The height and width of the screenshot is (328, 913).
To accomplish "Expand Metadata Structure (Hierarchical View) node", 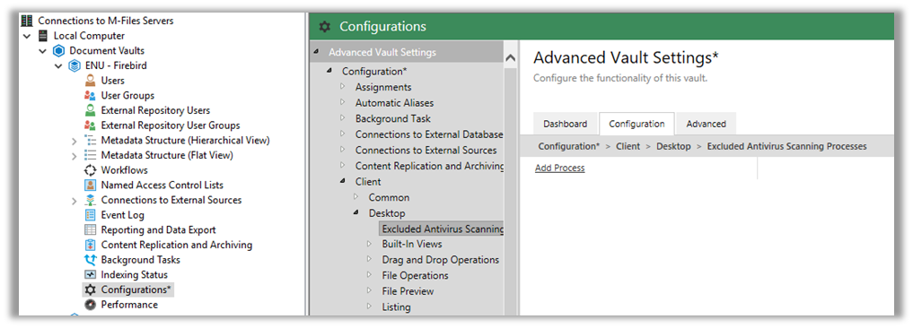I will (x=74, y=141).
